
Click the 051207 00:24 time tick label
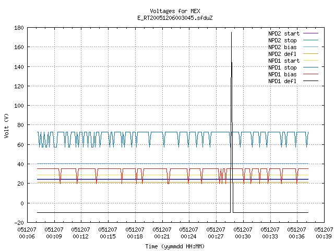[188, 233]
